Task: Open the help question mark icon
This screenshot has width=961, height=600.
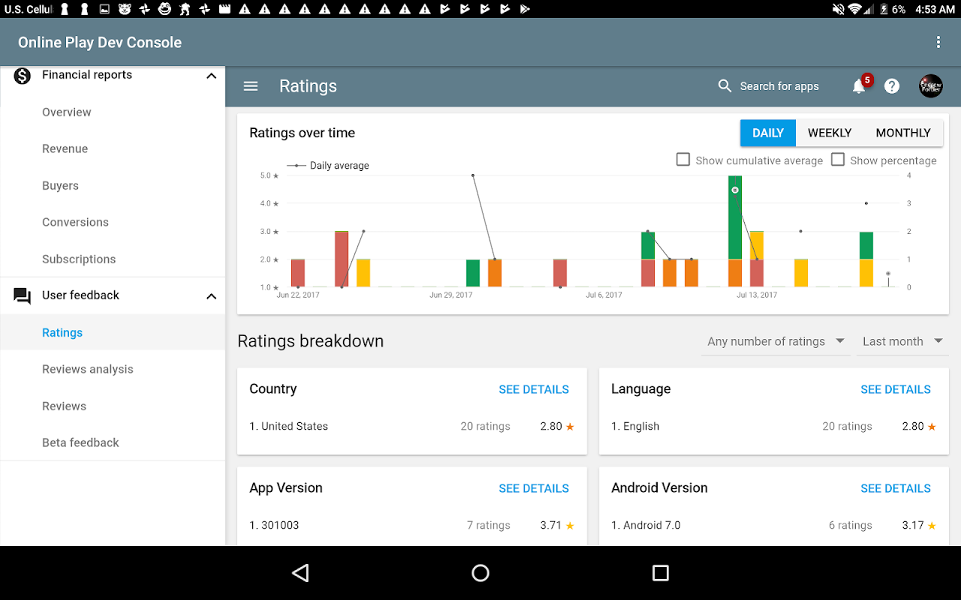Action: click(892, 86)
